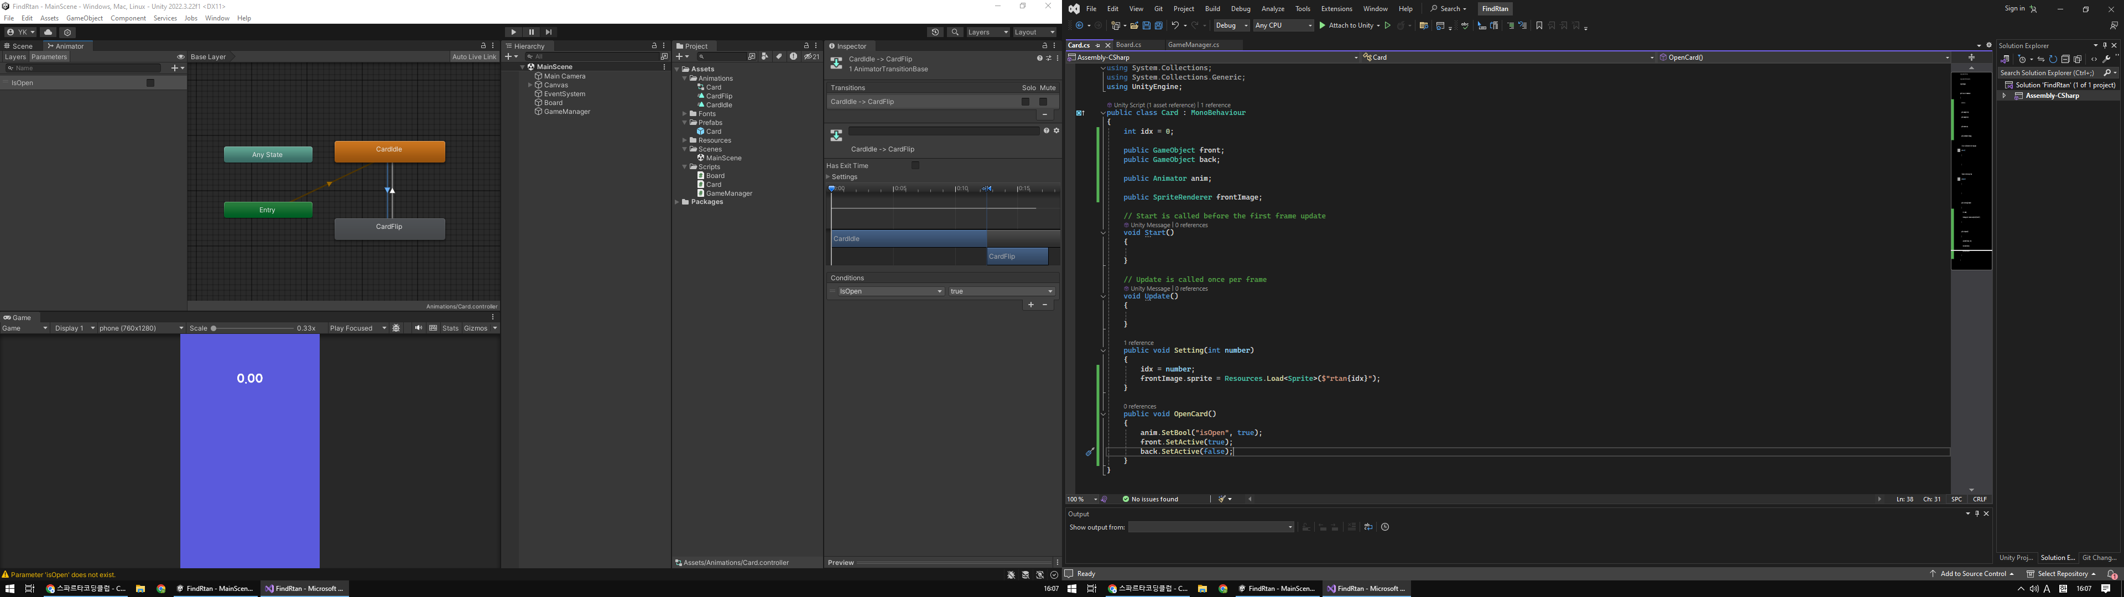This screenshot has width=2124, height=597.
Task: Add new condition with plus button
Action: (1030, 305)
